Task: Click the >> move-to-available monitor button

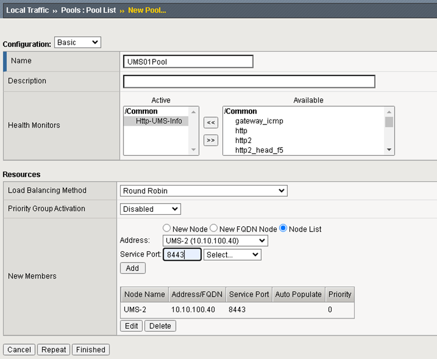Action: 210,140
